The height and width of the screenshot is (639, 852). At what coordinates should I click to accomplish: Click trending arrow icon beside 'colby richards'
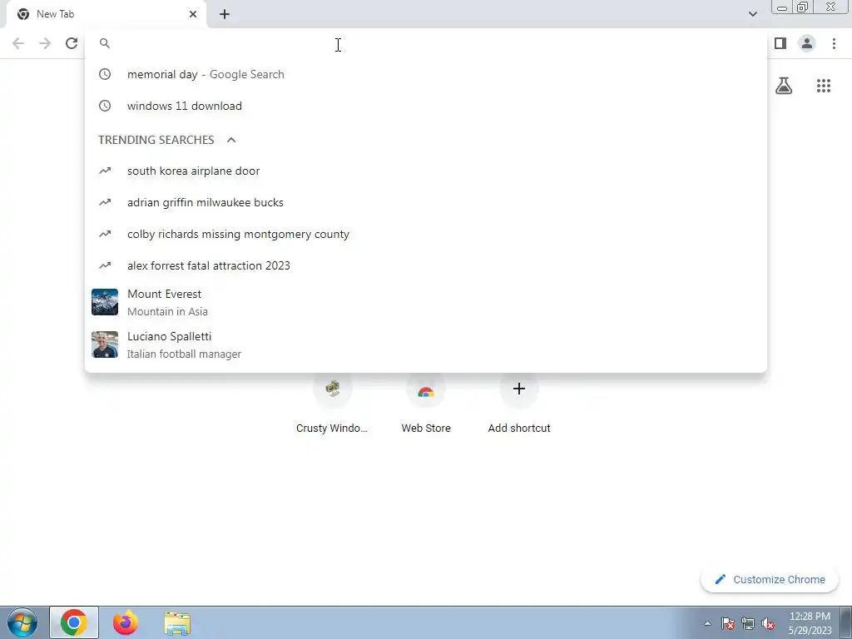(105, 234)
